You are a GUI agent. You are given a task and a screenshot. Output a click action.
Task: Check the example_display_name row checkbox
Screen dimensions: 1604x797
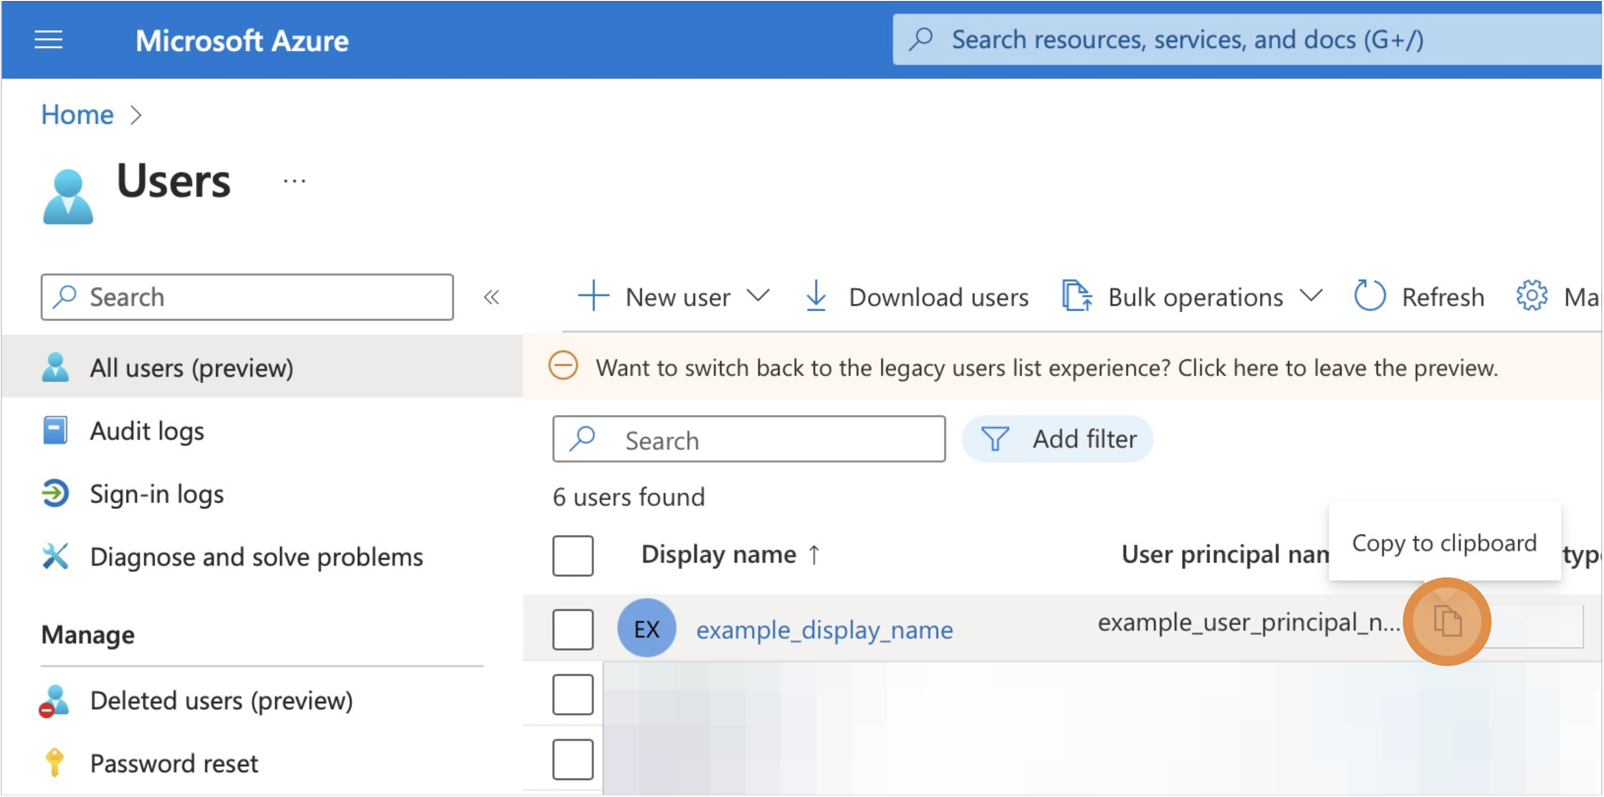(x=572, y=629)
